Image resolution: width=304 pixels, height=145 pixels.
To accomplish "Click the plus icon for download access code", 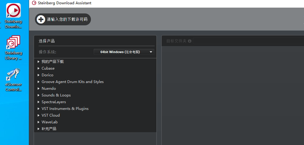I will (41, 19).
